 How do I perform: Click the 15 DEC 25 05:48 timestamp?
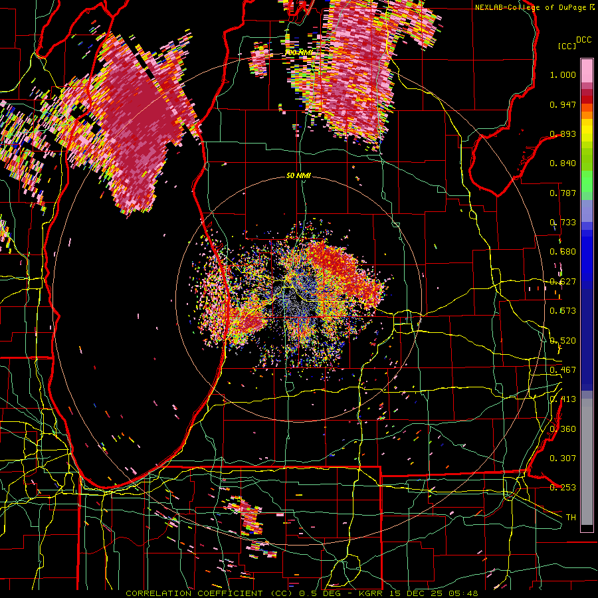[435, 593]
